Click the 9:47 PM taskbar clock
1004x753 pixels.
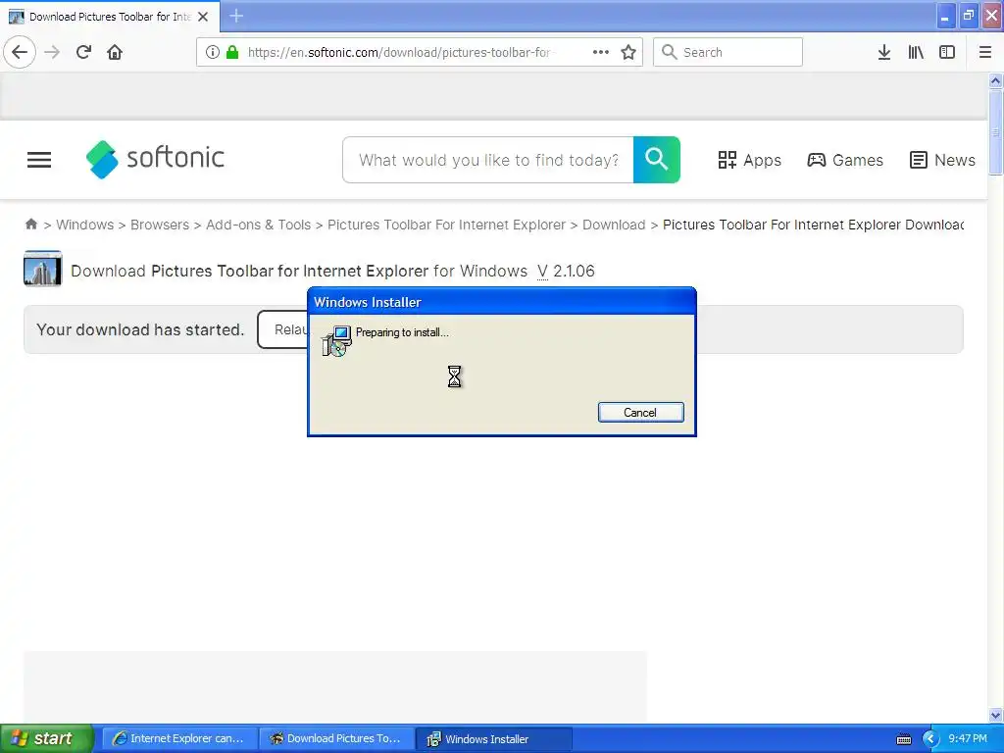[x=968, y=738]
